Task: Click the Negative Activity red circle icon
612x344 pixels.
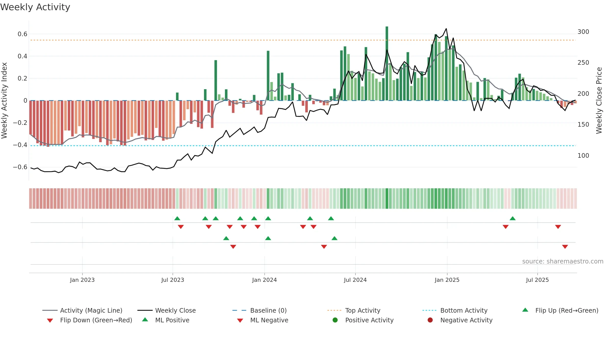Action: pos(430,320)
